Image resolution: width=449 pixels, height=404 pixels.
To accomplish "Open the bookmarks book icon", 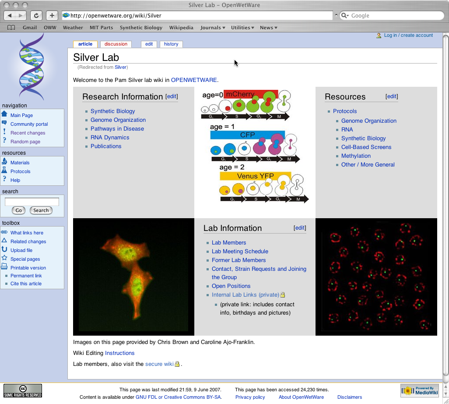I will click(x=11, y=28).
